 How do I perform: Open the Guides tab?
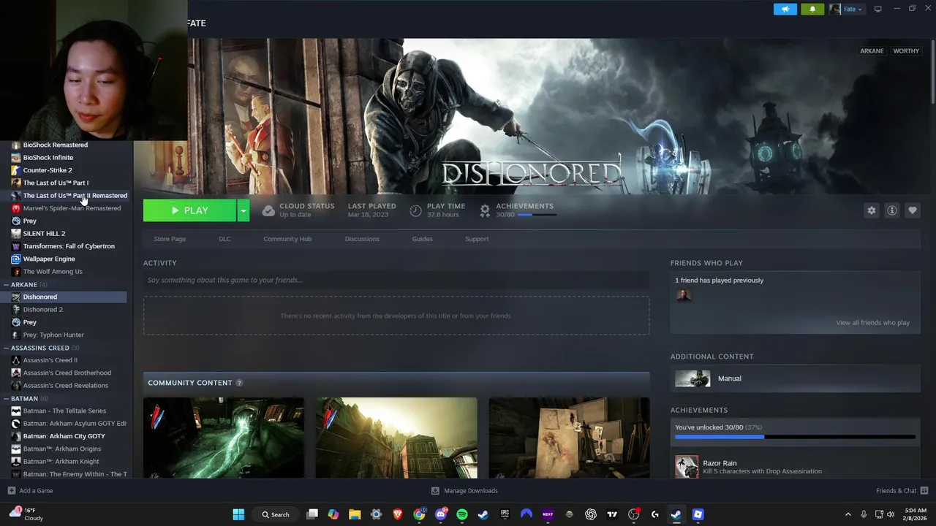click(x=422, y=239)
